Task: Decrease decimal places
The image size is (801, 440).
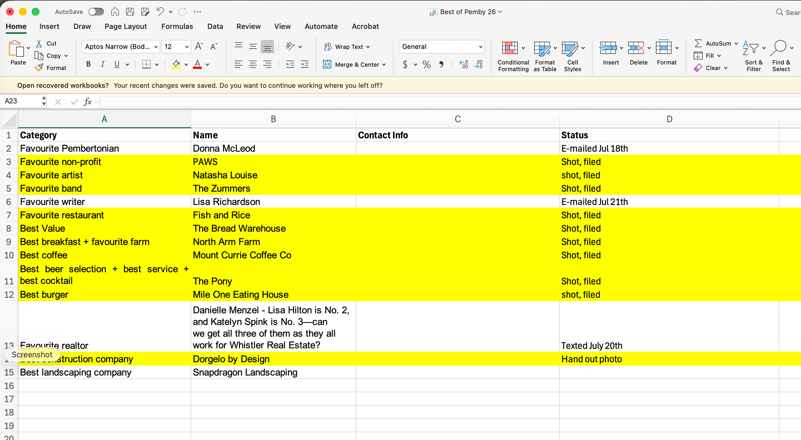Action: pyautogui.click(x=478, y=65)
